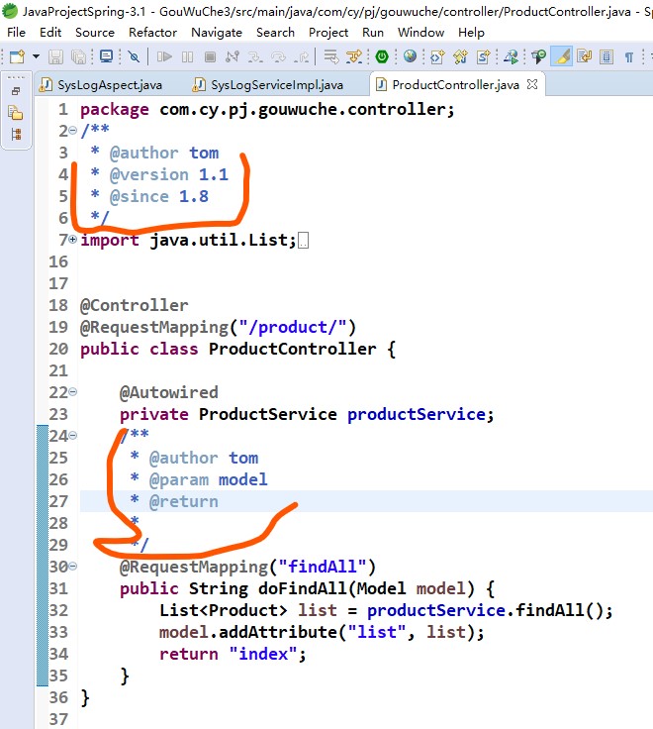The image size is (653, 729).
Task: Toggle Block Selection Mode icon
Action: coord(606,56)
